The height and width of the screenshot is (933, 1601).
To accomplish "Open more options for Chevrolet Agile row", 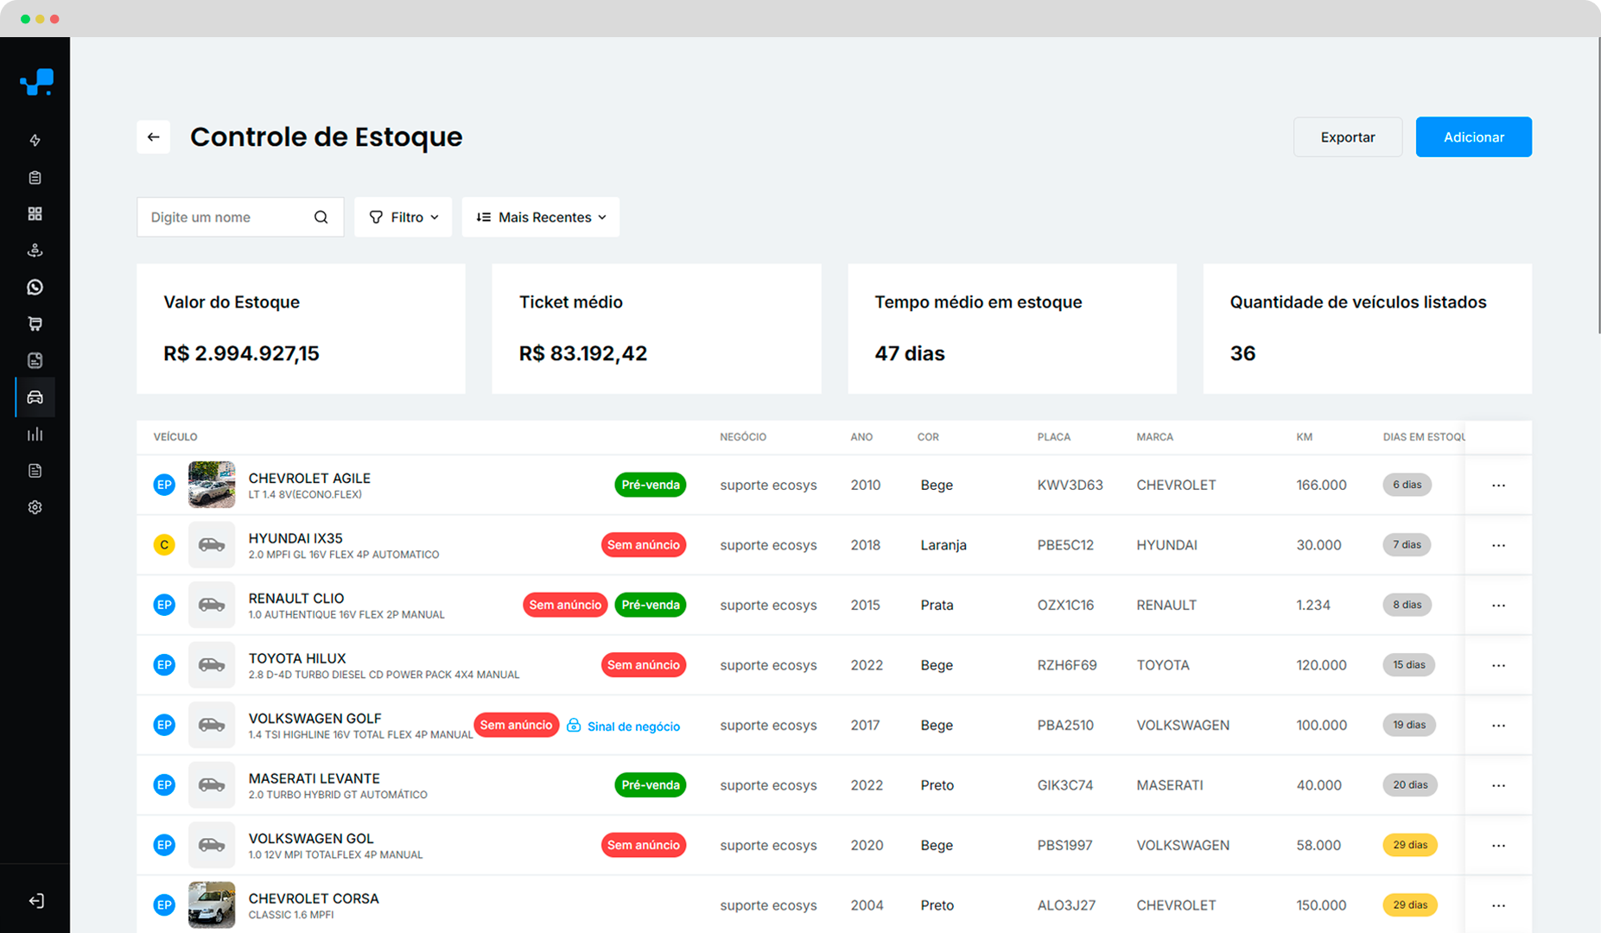I will click(1498, 486).
